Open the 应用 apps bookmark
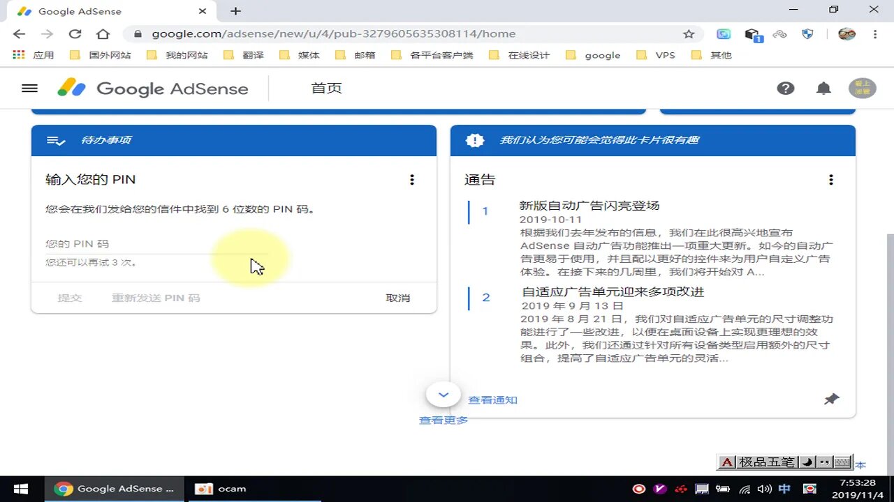894x502 pixels. pos(34,54)
